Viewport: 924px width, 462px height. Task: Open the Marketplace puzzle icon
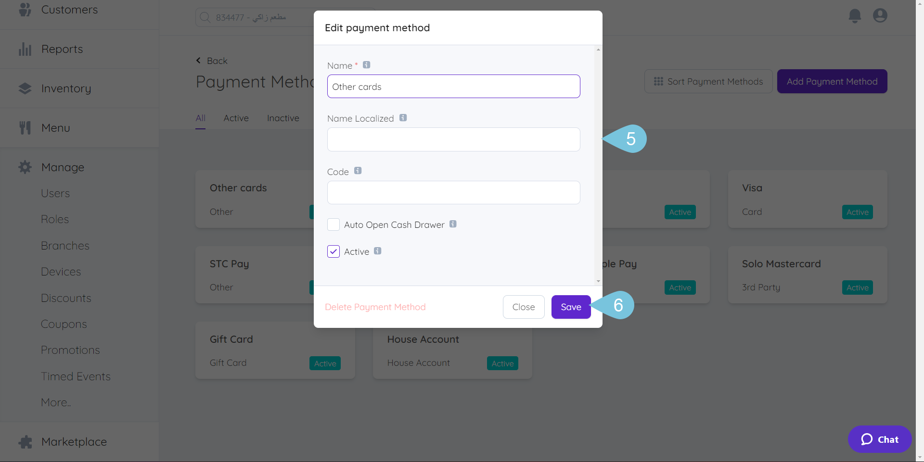25,441
